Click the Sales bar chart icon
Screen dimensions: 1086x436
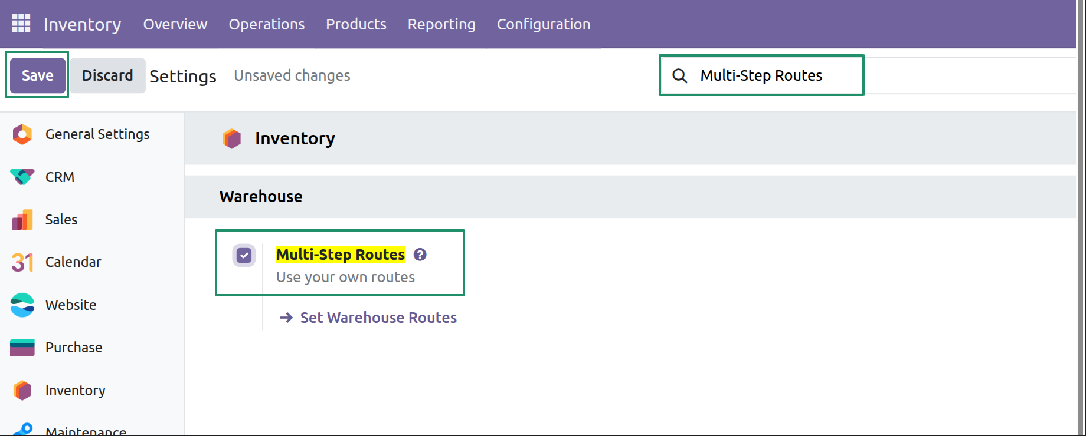click(x=22, y=220)
